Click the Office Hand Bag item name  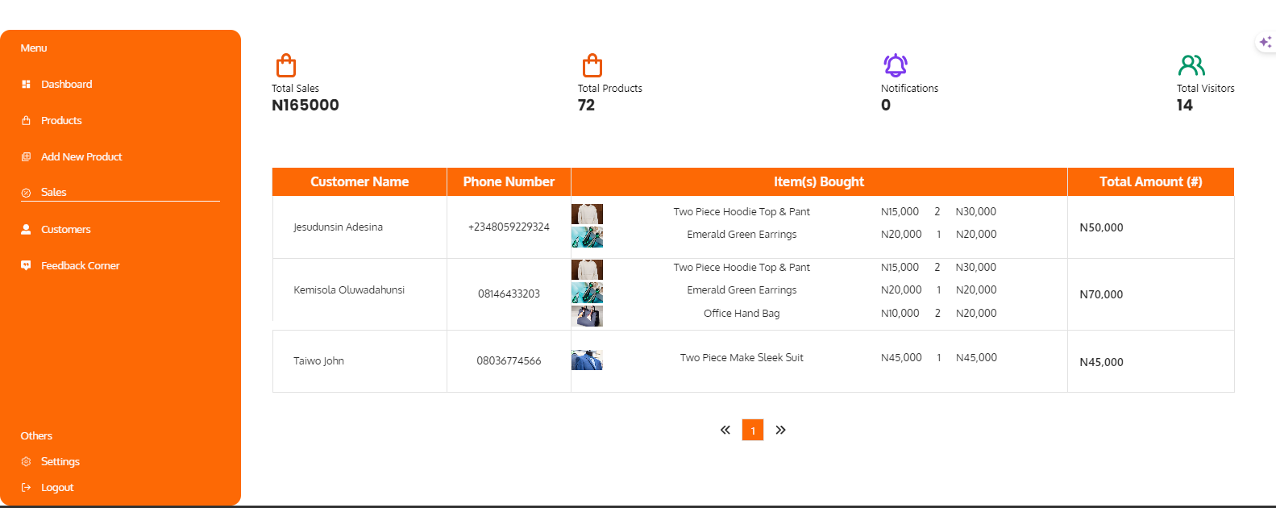point(742,313)
